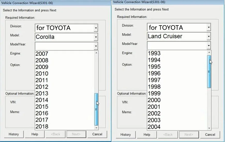Select model year 2017 for Corolla
The image size is (225, 142).
[x=65, y=120]
